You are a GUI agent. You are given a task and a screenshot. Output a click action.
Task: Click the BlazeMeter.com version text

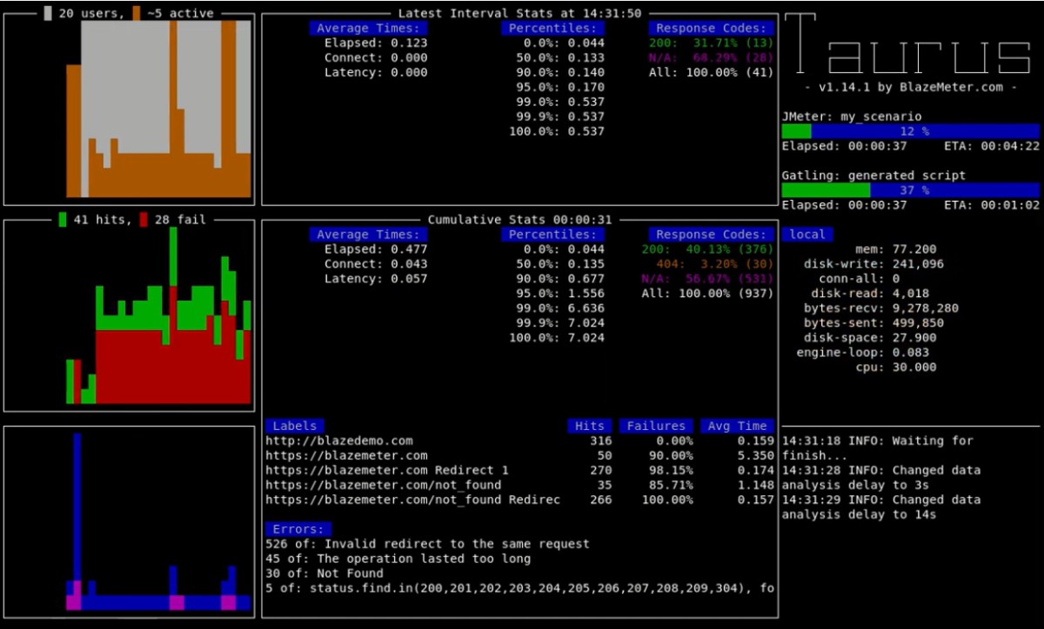tap(910, 87)
